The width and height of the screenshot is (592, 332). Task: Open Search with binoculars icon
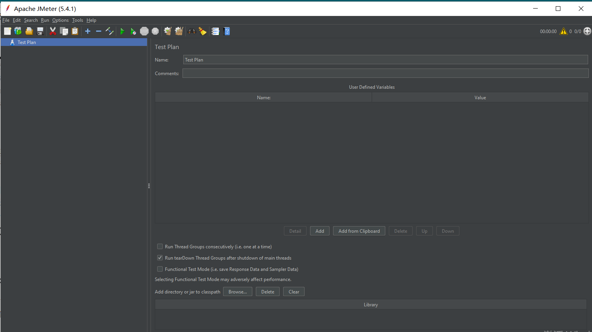point(192,31)
